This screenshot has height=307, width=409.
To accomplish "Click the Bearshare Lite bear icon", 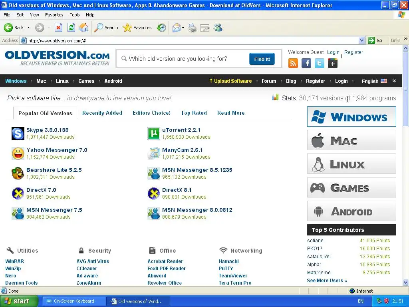I will pos(18,173).
